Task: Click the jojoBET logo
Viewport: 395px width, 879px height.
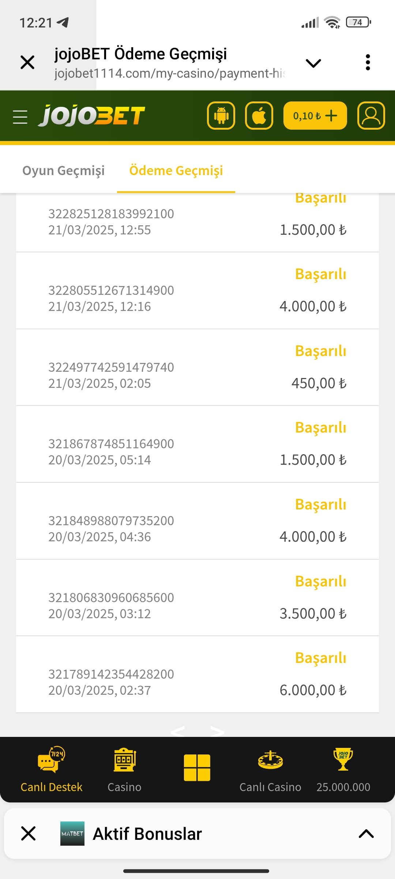Action: pyautogui.click(x=91, y=115)
